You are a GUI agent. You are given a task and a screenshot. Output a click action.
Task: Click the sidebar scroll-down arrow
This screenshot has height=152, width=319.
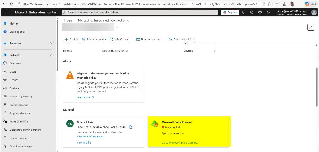point(57,151)
